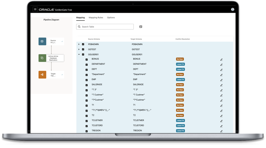Toggle the TCUSTORD table checkbox

(x=86, y=126)
